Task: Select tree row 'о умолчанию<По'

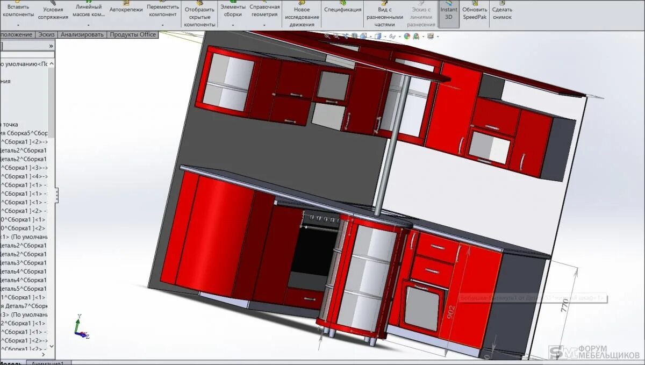Action: 25,63
